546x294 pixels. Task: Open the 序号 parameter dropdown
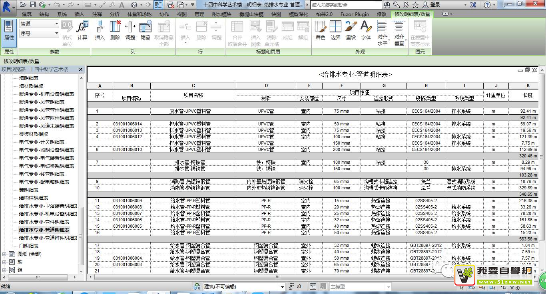pyautogui.click(x=39, y=34)
